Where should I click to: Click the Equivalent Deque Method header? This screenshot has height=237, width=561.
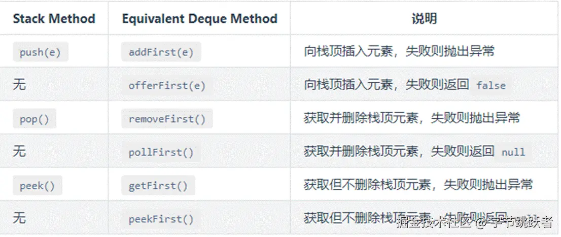[x=199, y=19]
